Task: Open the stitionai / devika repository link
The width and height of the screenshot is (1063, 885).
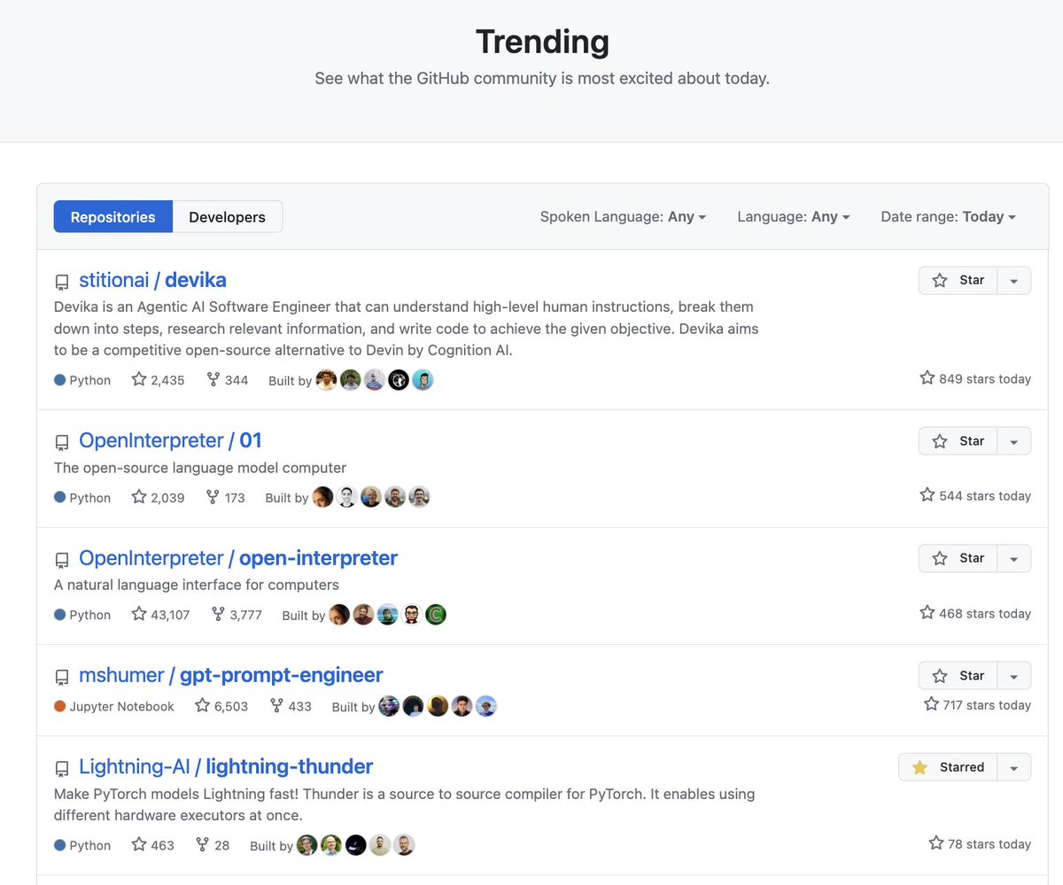Action: click(152, 280)
